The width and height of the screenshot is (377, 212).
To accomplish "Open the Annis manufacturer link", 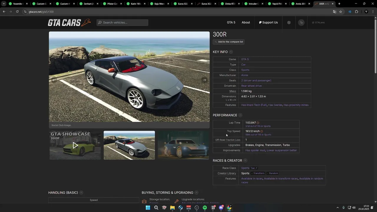I will pyautogui.click(x=245, y=75).
